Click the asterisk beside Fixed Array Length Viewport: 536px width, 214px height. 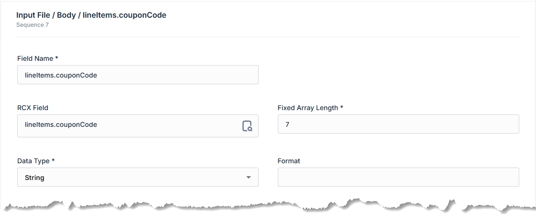[341, 107]
